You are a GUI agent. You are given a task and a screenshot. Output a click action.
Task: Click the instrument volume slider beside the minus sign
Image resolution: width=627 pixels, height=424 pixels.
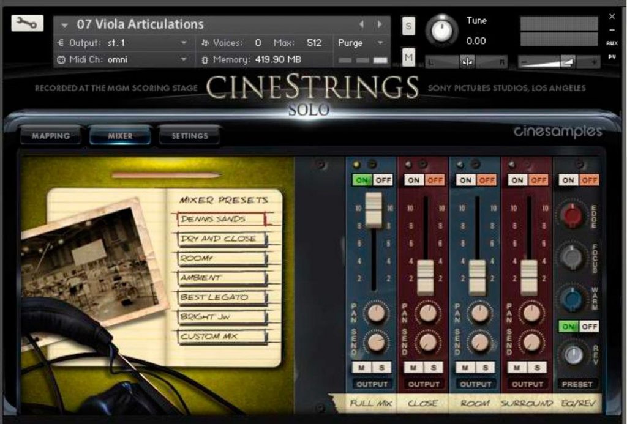[x=559, y=62]
